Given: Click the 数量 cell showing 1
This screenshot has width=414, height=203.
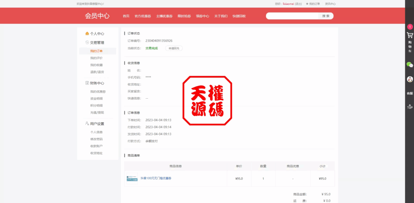Looking at the screenshot, I should tap(263, 179).
